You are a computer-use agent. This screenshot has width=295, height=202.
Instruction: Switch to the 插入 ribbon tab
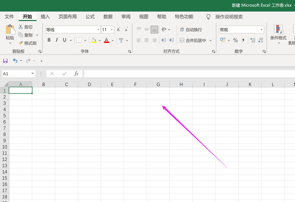coord(45,17)
